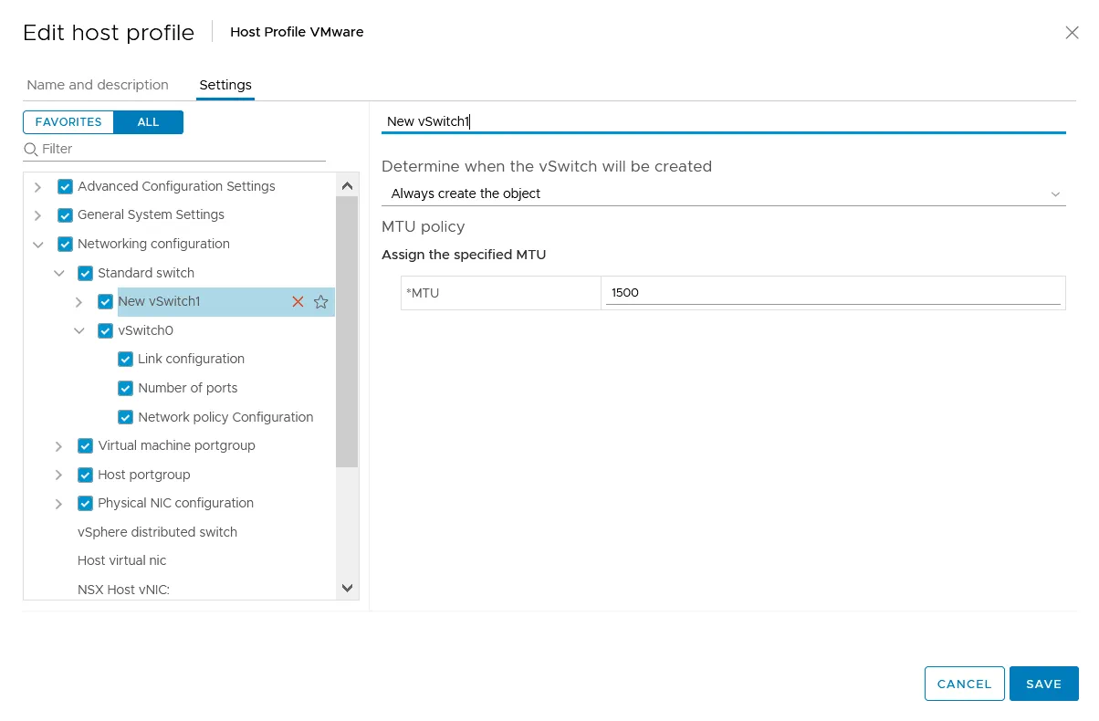Select vSphere distributed switch tree item
1099x721 pixels.
[x=157, y=532]
